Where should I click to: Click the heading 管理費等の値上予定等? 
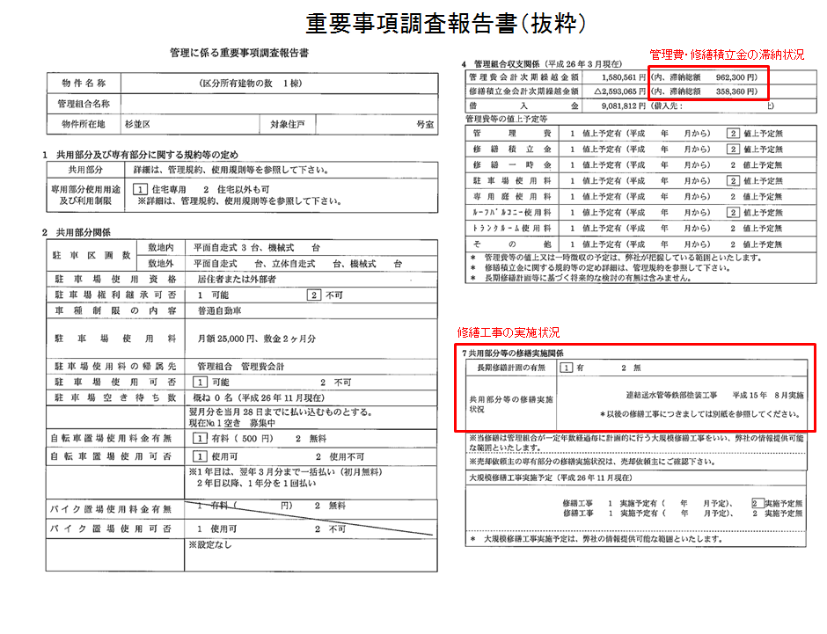click(507, 119)
